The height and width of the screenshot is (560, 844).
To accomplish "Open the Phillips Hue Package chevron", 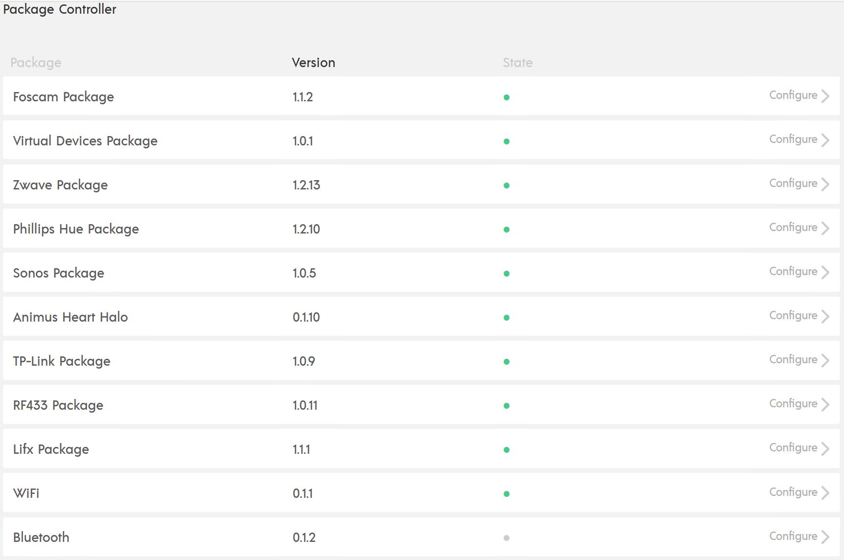I will (x=825, y=228).
